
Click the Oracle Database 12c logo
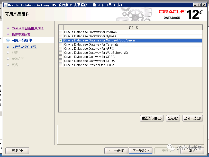(x=181, y=14)
